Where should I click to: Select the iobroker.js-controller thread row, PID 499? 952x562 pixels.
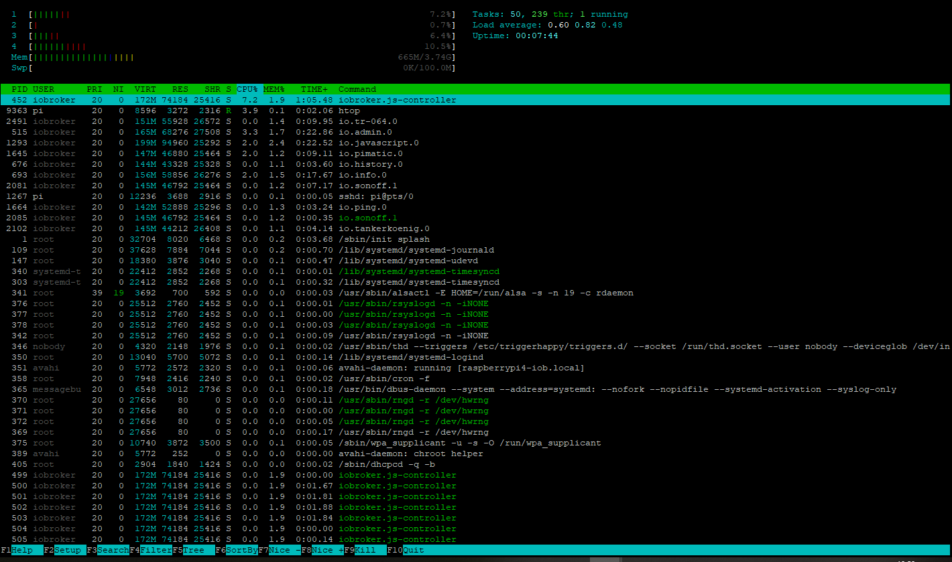[475, 475]
